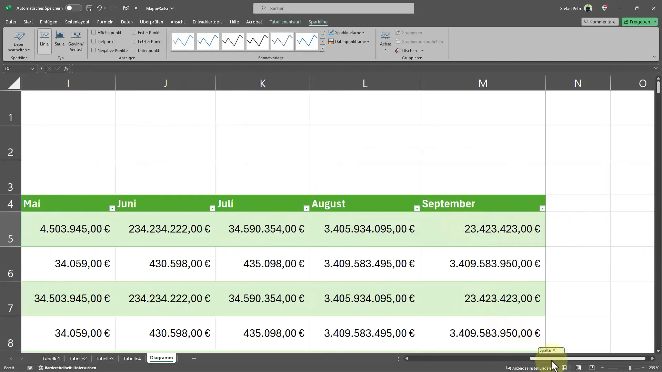Screen dimensions: 662x372
Task: Open the Tabellenentwurf ribbon tab
Action: pos(285,22)
